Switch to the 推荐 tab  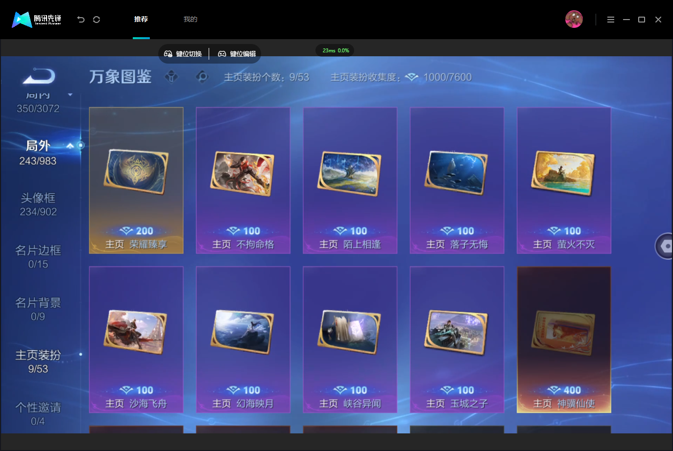[x=141, y=19]
